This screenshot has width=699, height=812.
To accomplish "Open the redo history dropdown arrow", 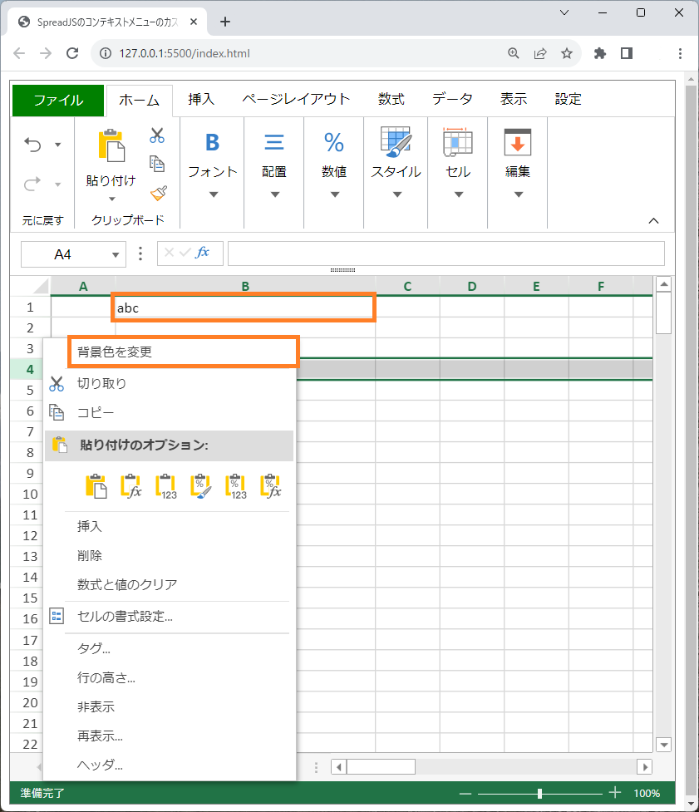I will pos(57,185).
